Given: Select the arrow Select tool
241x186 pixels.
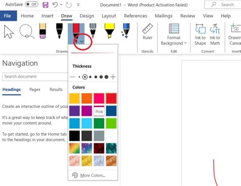Looking at the screenshot, I should coord(9,31).
